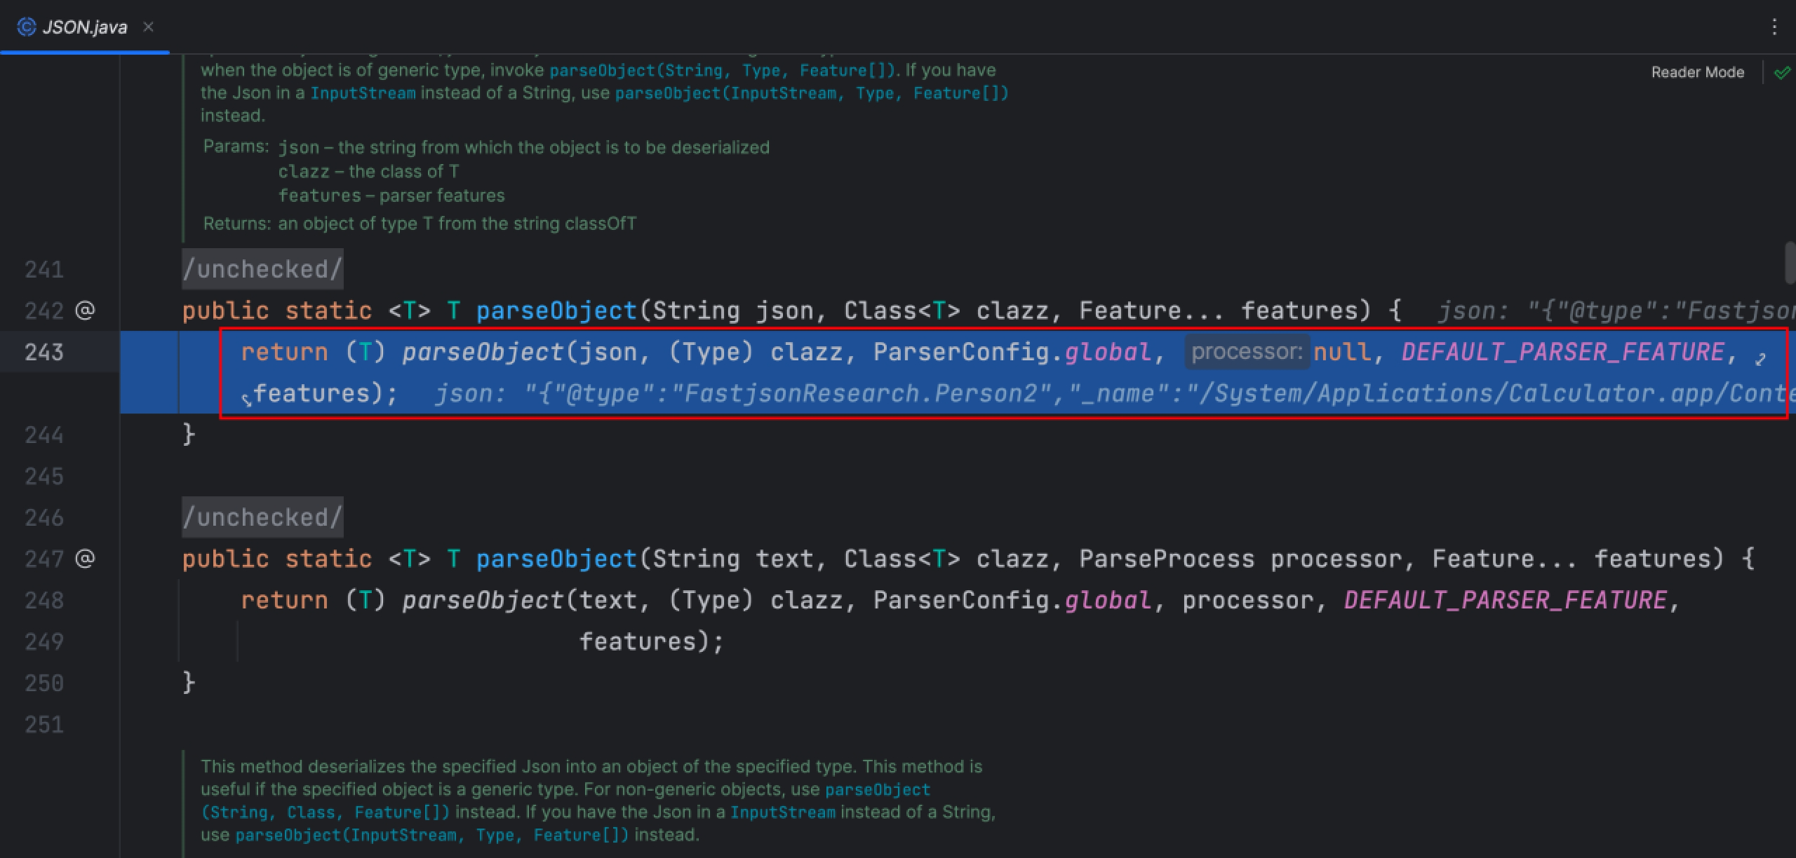Image resolution: width=1796 pixels, height=858 pixels.
Task: Click line number 250 in the gutter
Action: click(x=44, y=683)
